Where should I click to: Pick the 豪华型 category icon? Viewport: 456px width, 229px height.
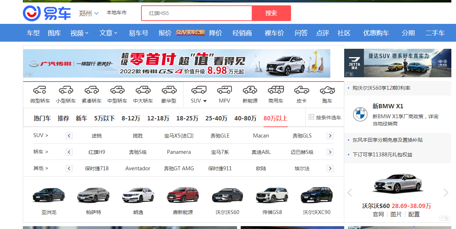(169, 90)
